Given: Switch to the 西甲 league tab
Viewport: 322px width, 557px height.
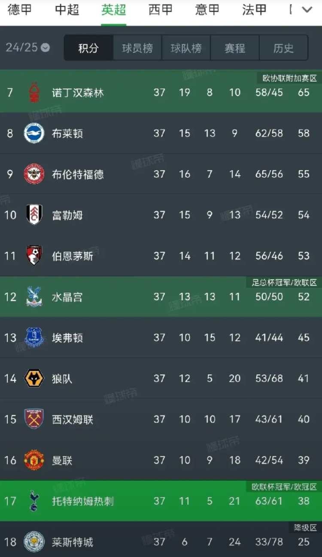Looking at the screenshot, I should tap(161, 9).
